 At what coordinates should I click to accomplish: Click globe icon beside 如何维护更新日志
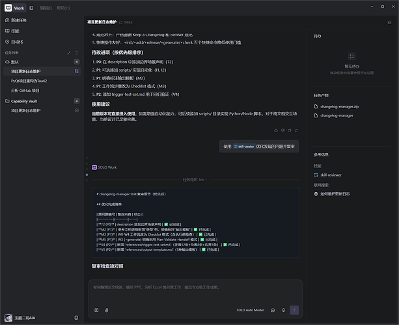click(316, 194)
